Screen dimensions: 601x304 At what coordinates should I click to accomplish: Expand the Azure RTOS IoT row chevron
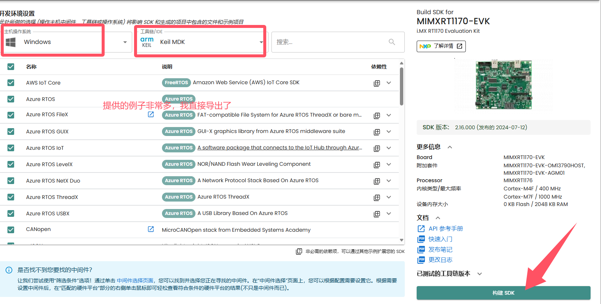click(389, 148)
